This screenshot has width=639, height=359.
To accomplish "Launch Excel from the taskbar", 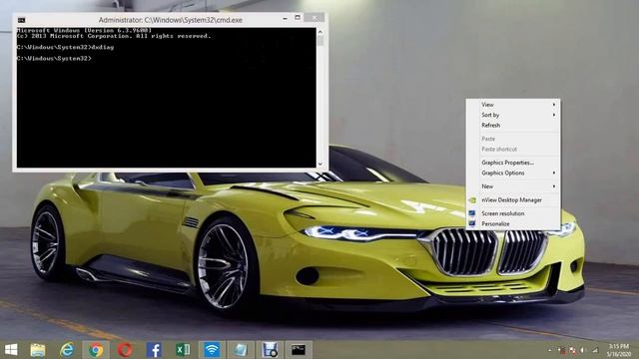I will (183, 350).
